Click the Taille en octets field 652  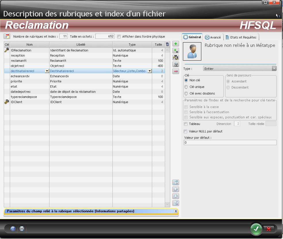point(105,36)
